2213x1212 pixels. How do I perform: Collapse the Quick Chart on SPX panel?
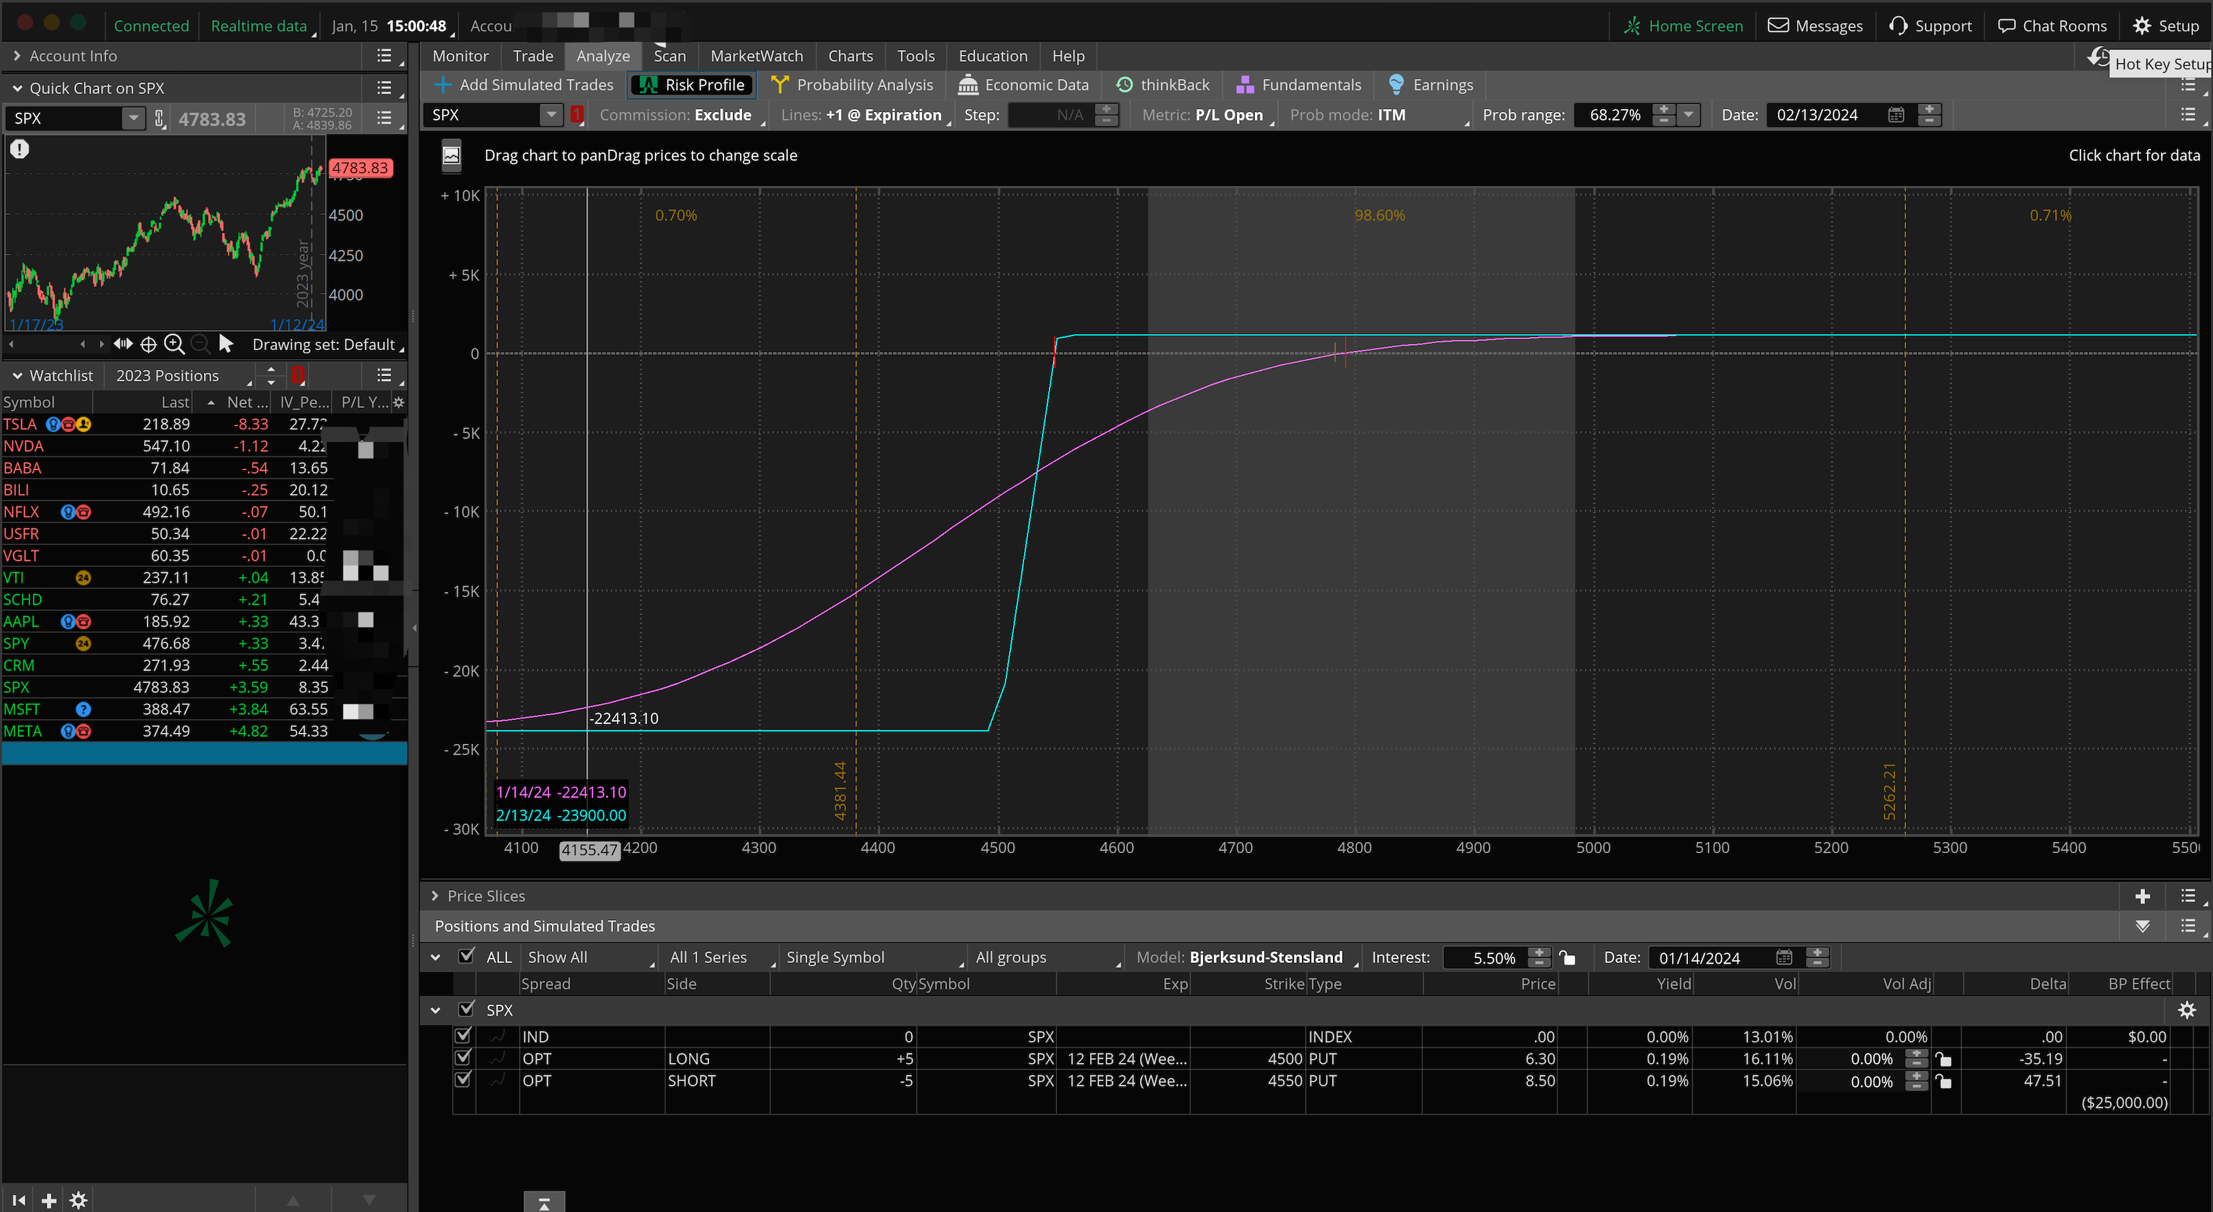point(16,89)
